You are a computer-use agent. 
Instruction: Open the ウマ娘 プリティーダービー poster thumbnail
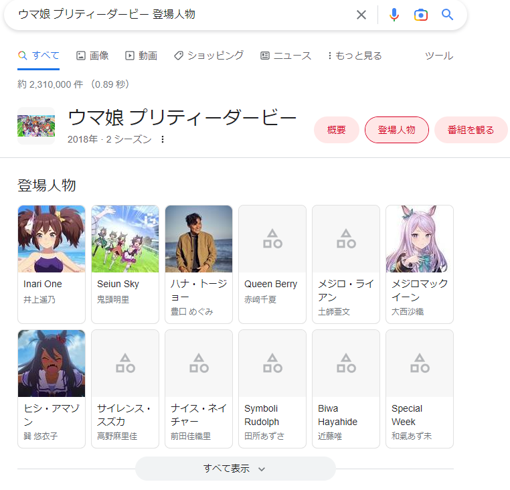click(36, 126)
